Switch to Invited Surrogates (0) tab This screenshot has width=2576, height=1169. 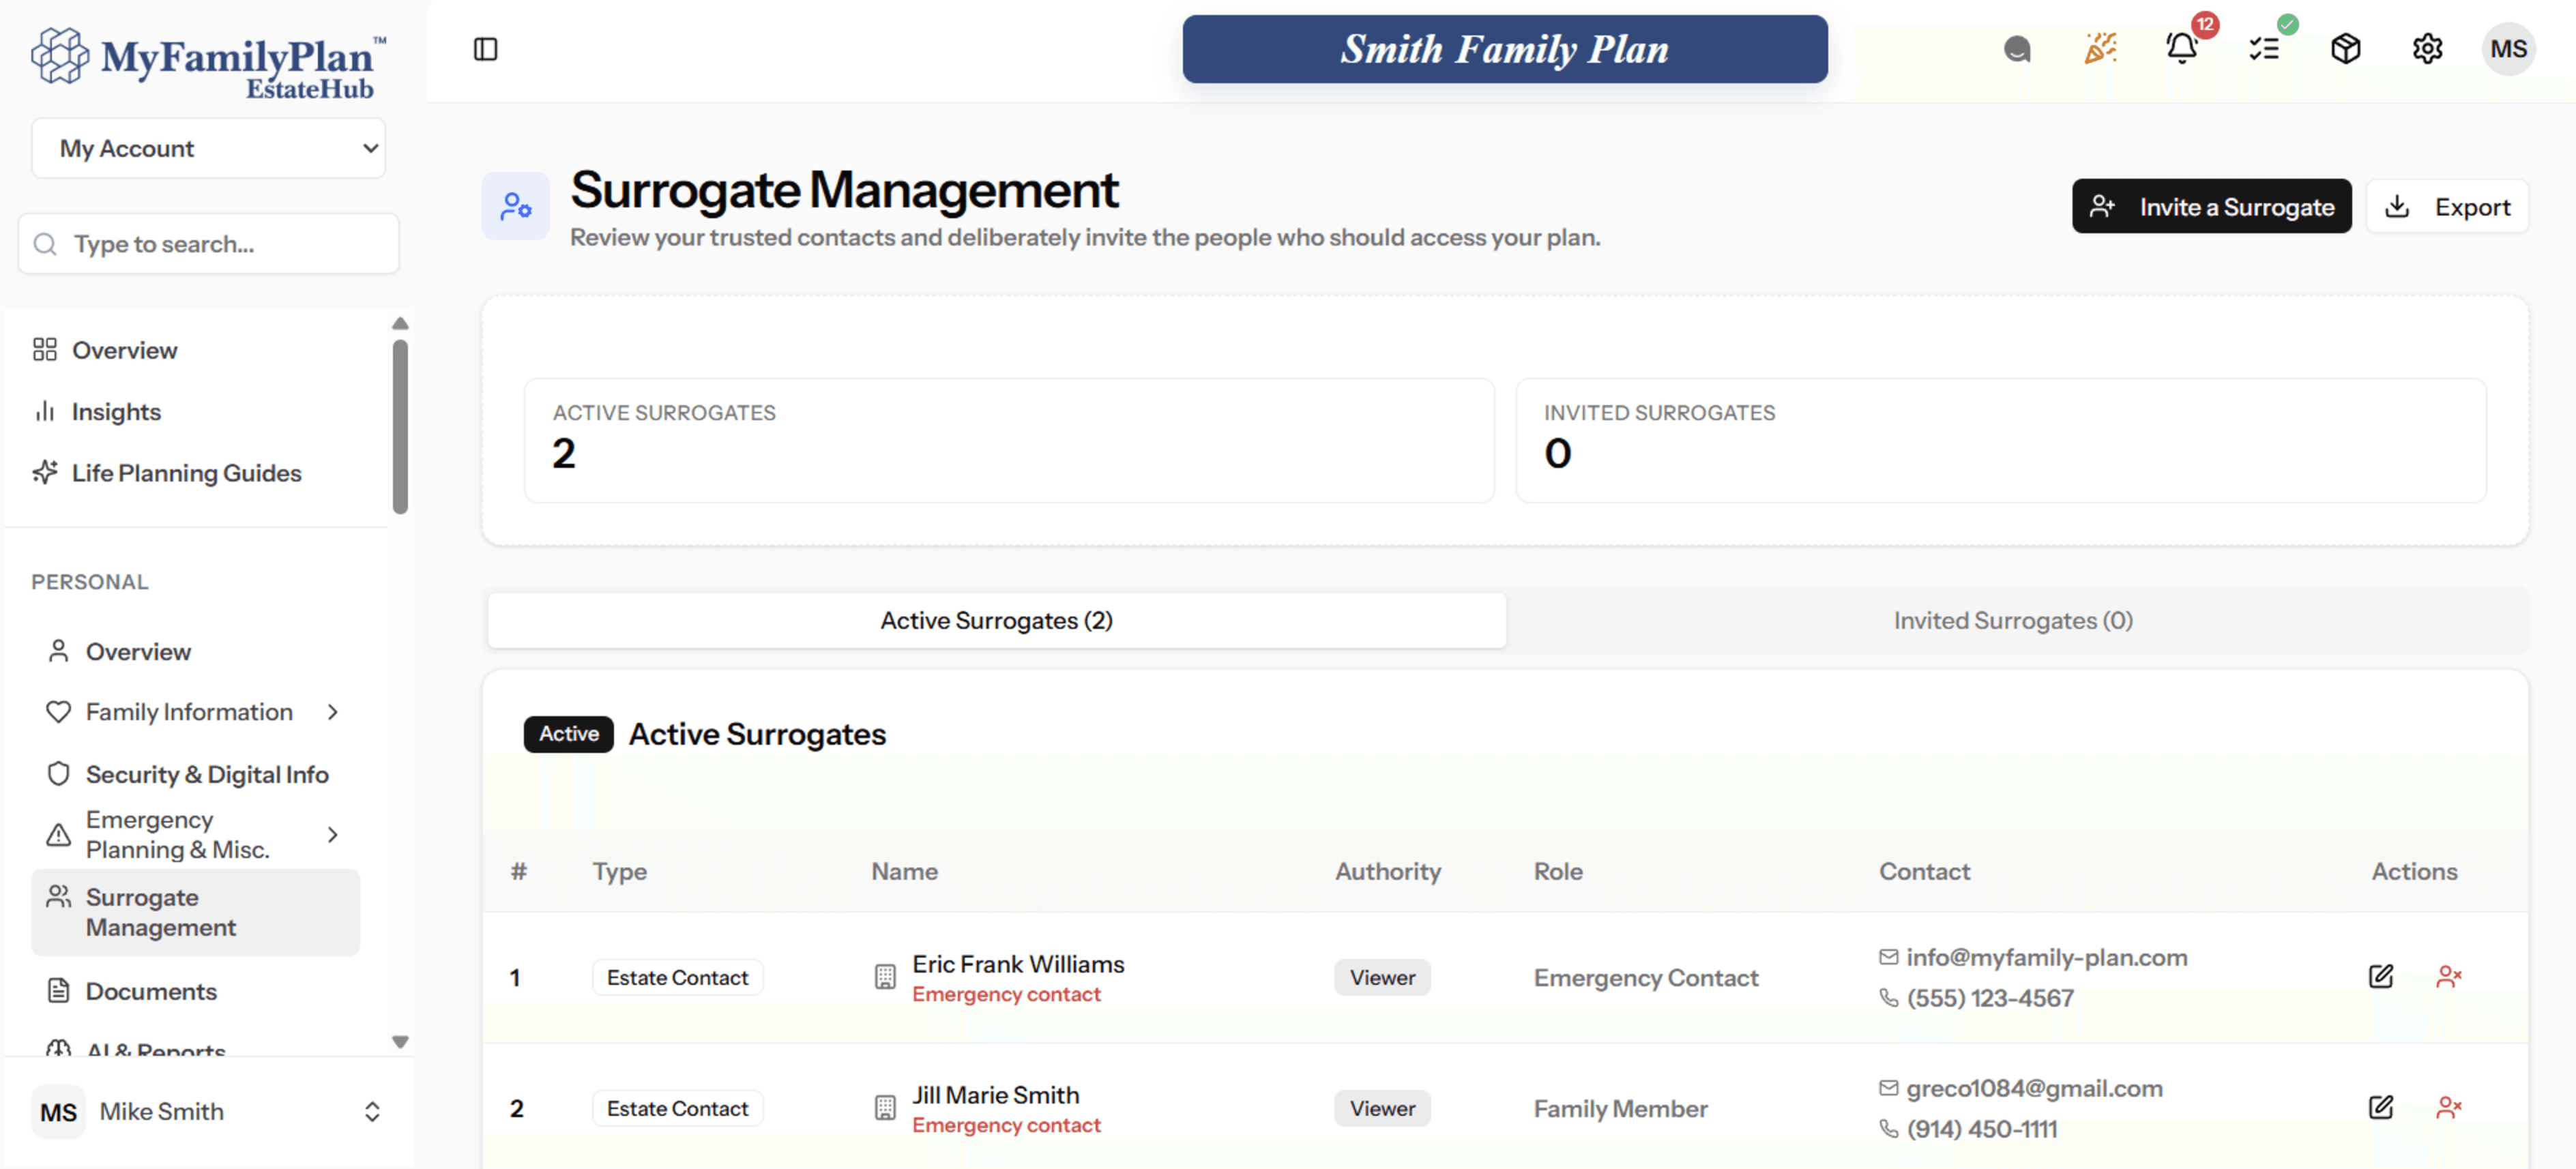point(2013,620)
